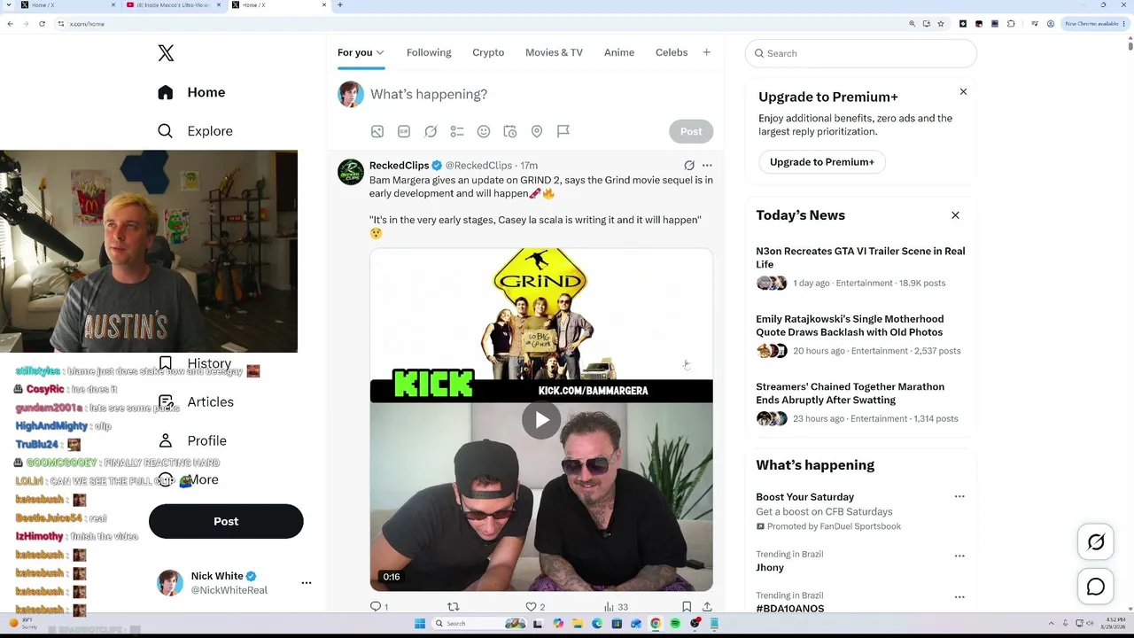Viewport: 1134px width, 638px height.
Task: Open Explore from the sidebar
Action: 195,131
